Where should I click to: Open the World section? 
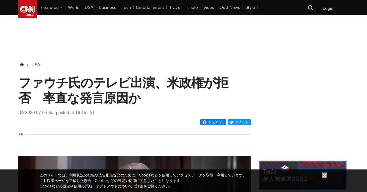coord(74,7)
